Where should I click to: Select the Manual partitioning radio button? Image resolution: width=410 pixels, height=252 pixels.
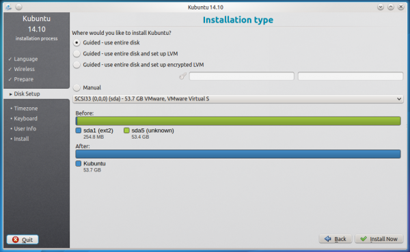pos(77,87)
